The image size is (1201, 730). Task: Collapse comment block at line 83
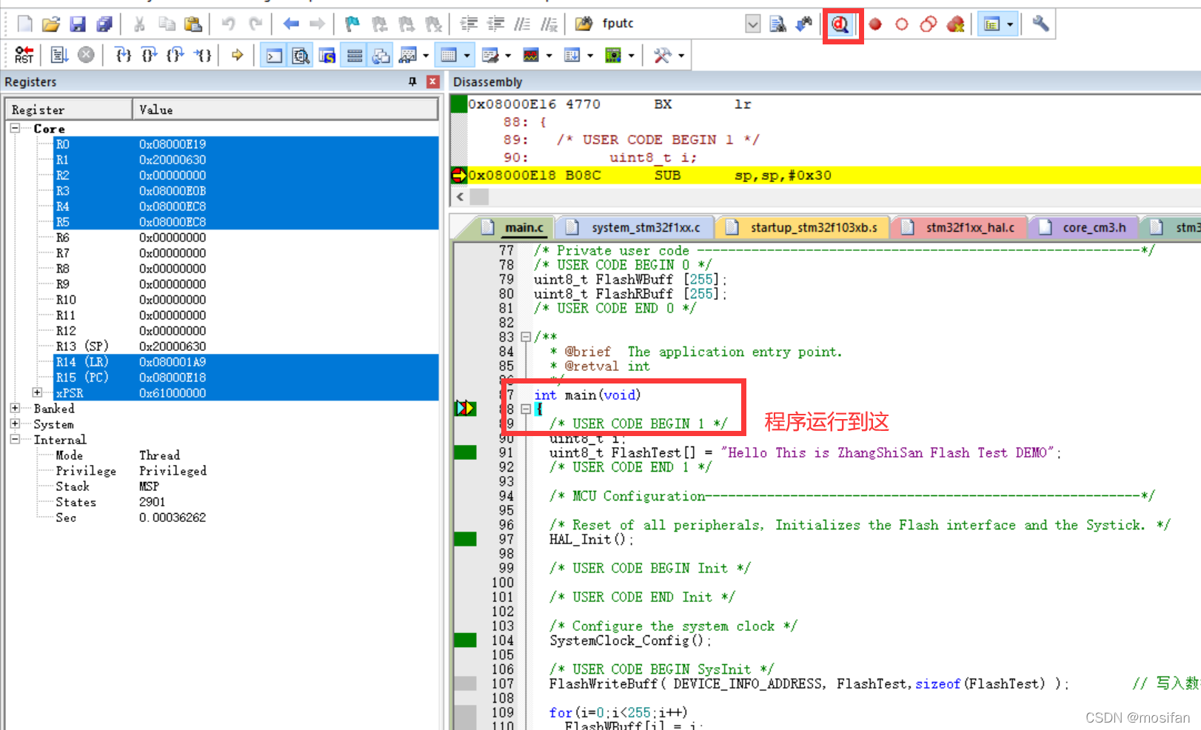(526, 337)
